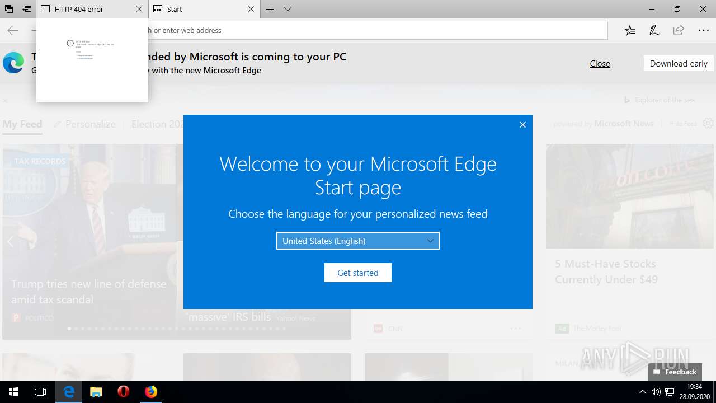
Task: Open Task View in taskbar
Action: 40,392
